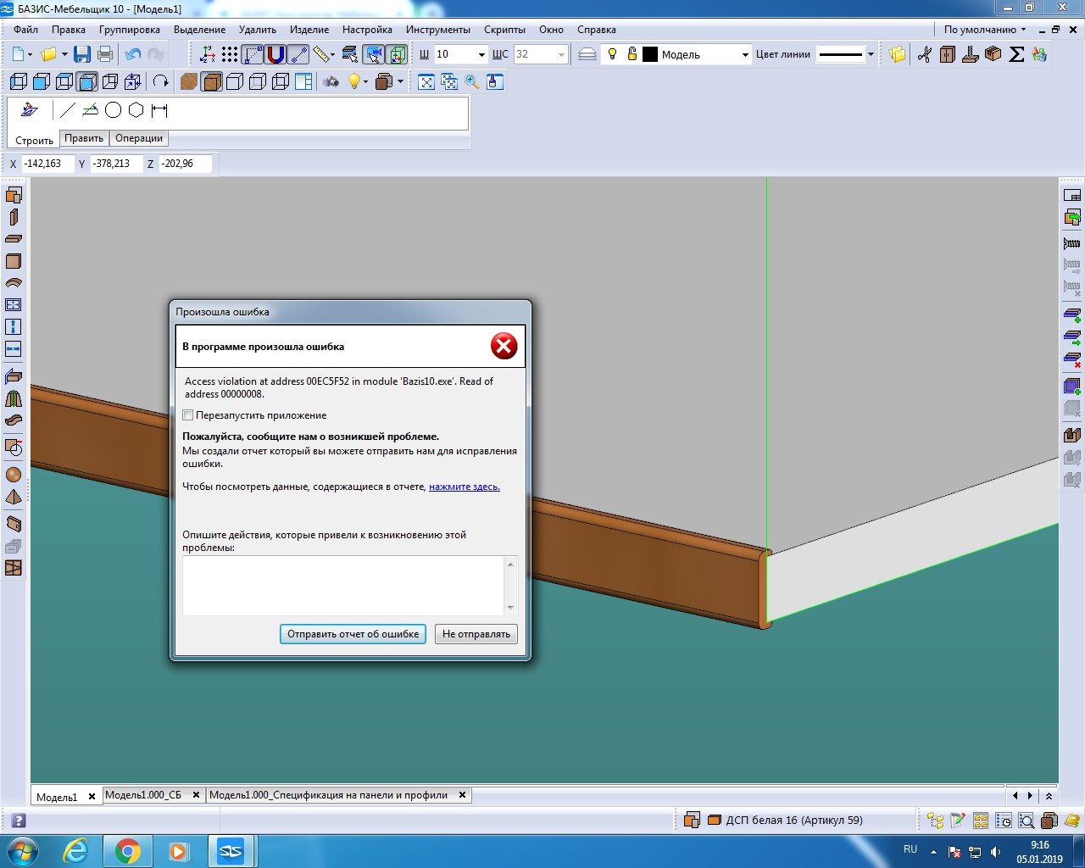The width and height of the screenshot is (1085, 868).
Task: Toggle the diagonal corner snap icon
Action: pos(253,54)
